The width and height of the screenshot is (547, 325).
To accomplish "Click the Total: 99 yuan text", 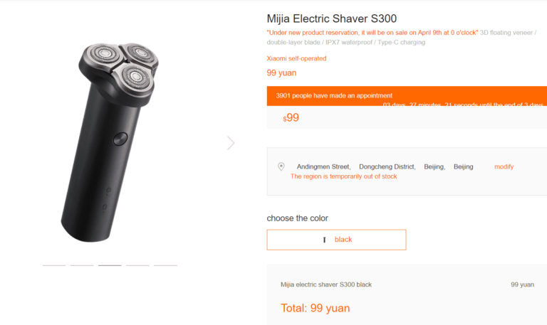I will pyautogui.click(x=316, y=308).
